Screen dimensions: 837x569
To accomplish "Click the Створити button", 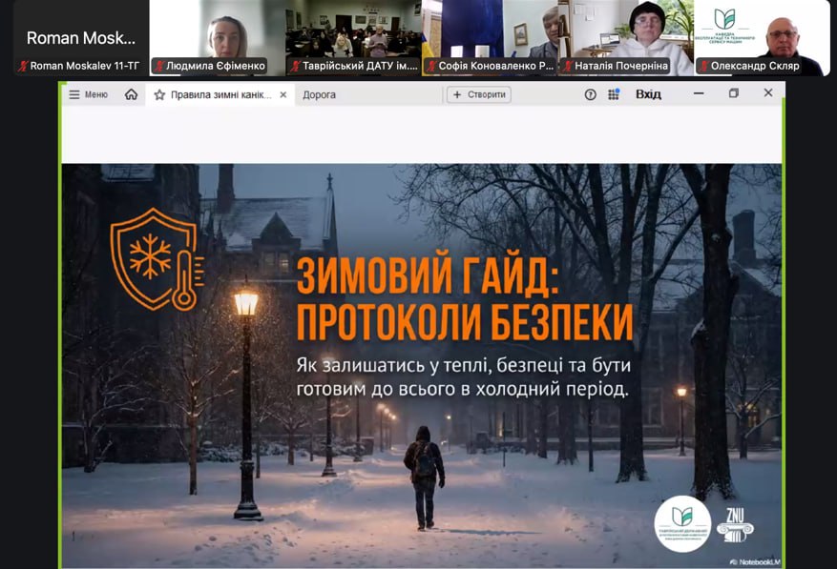I will click(479, 94).
